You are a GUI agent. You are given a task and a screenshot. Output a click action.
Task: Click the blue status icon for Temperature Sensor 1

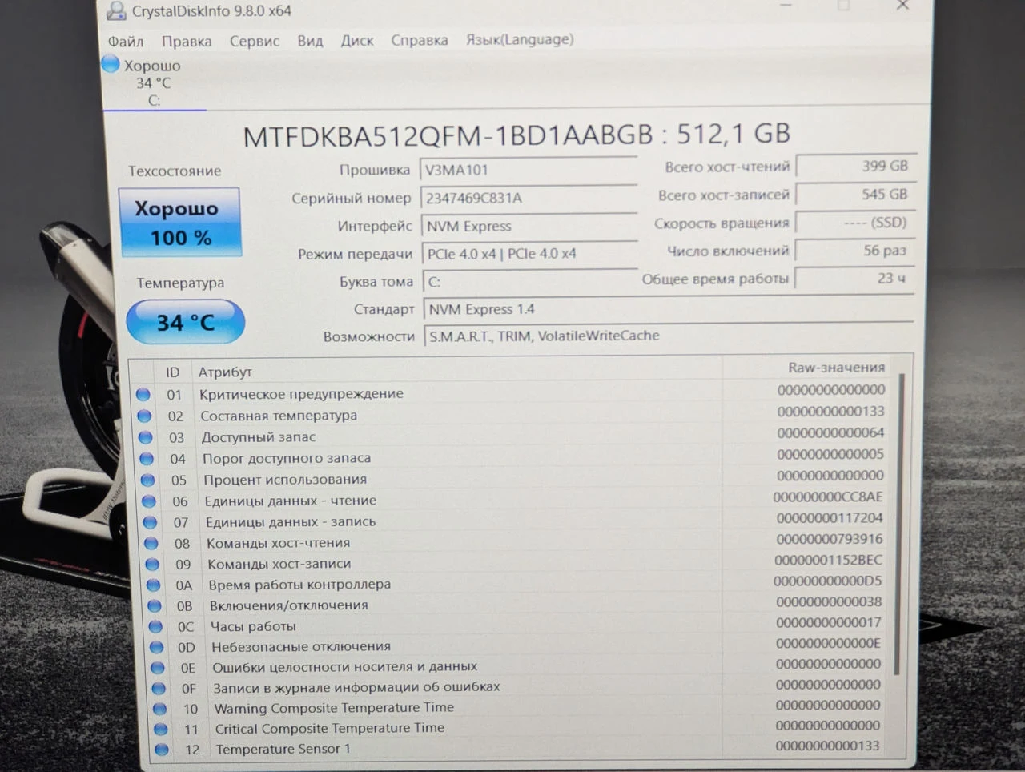pos(162,750)
